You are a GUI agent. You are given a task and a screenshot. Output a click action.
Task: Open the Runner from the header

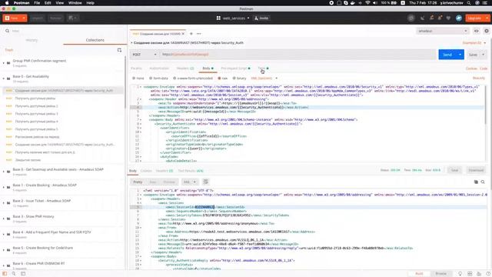[55, 18]
